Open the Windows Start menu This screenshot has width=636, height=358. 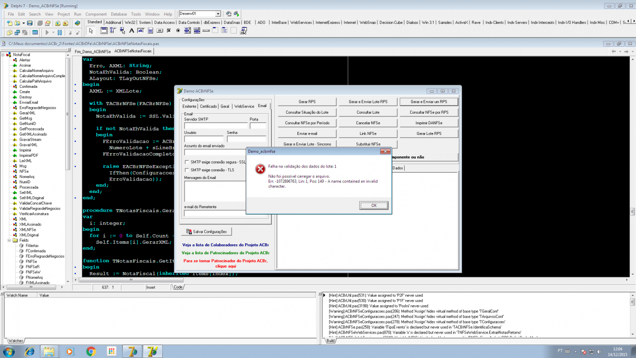point(9,351)
